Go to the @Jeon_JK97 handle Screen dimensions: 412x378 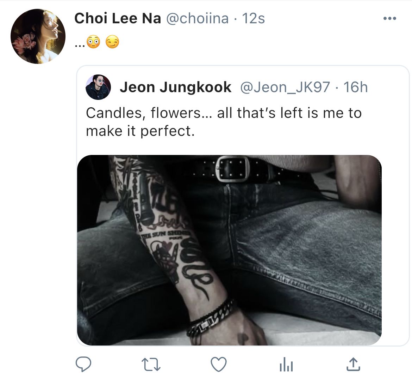(285, 87)
